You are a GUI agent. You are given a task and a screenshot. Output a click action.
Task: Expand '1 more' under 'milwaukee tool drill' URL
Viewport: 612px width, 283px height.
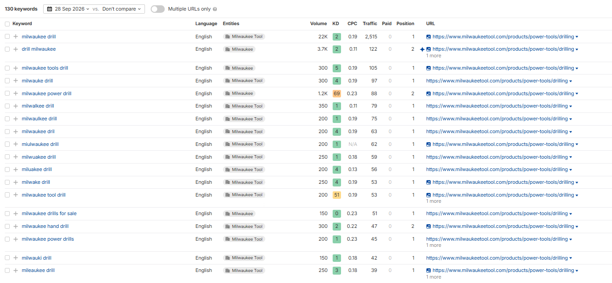pos(434,201)
